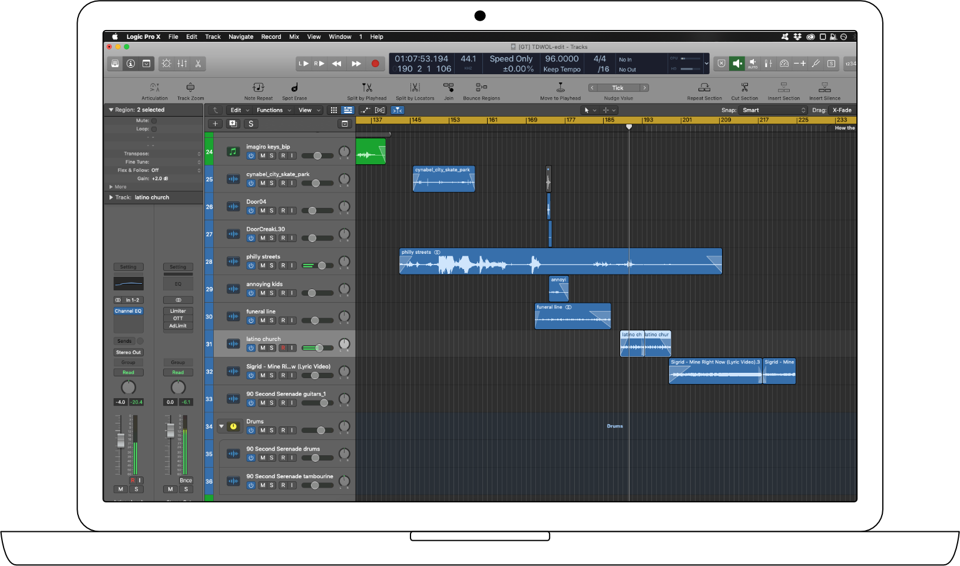Open the Record menu
This screenshot has width=960, height=566.
[x=271, y=37]
